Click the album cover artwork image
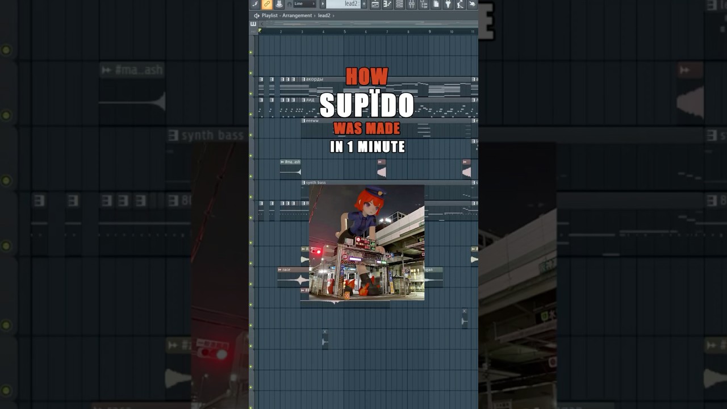The image size is (727, 409). (x=366, y=243)
